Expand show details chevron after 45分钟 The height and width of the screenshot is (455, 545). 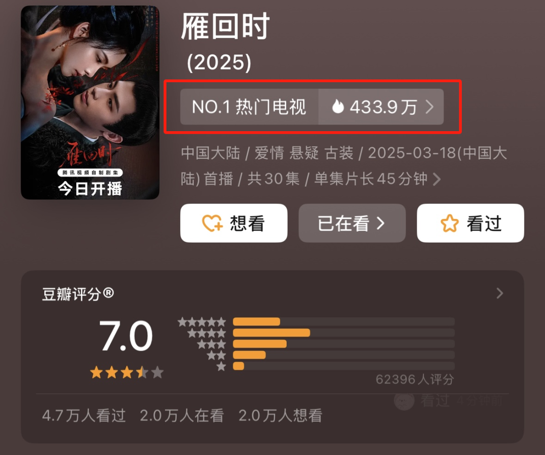click(437, 179)
